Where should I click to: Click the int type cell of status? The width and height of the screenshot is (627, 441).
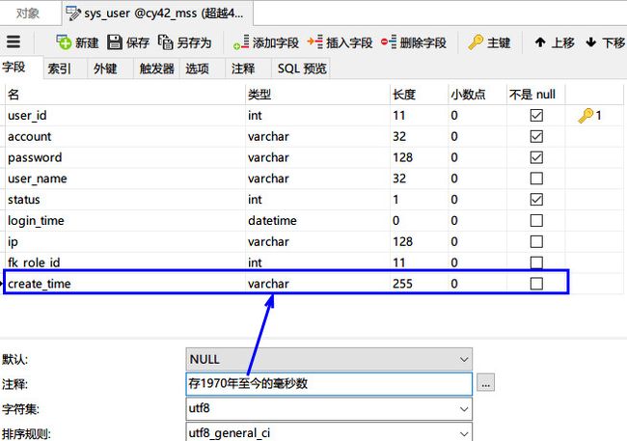tap(317, 200)
